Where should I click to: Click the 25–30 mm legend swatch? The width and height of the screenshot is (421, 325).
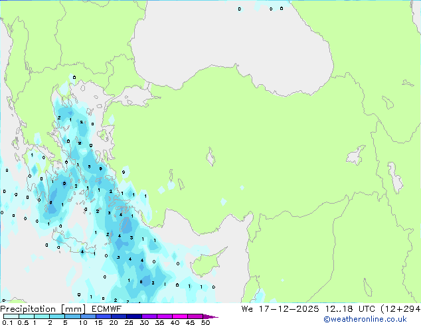(134, 316)
